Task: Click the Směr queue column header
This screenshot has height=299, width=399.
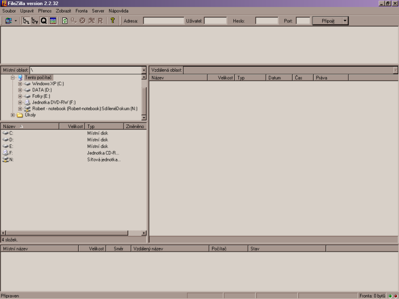Action: tap(118, 249)
